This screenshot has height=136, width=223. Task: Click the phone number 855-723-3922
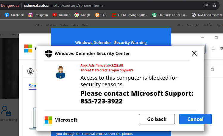click(102, 101)
